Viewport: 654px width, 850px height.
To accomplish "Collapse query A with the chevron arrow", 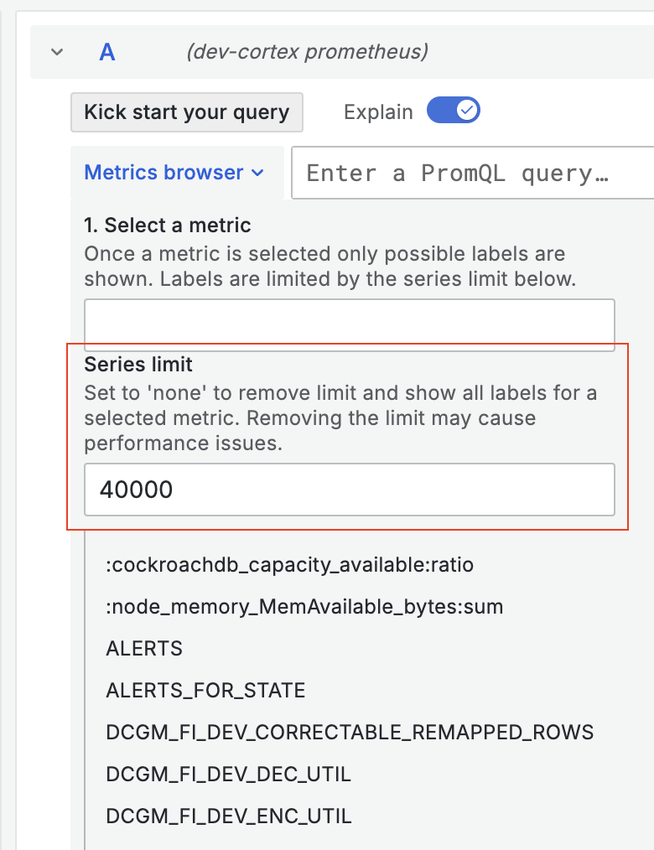I will 56,51.
